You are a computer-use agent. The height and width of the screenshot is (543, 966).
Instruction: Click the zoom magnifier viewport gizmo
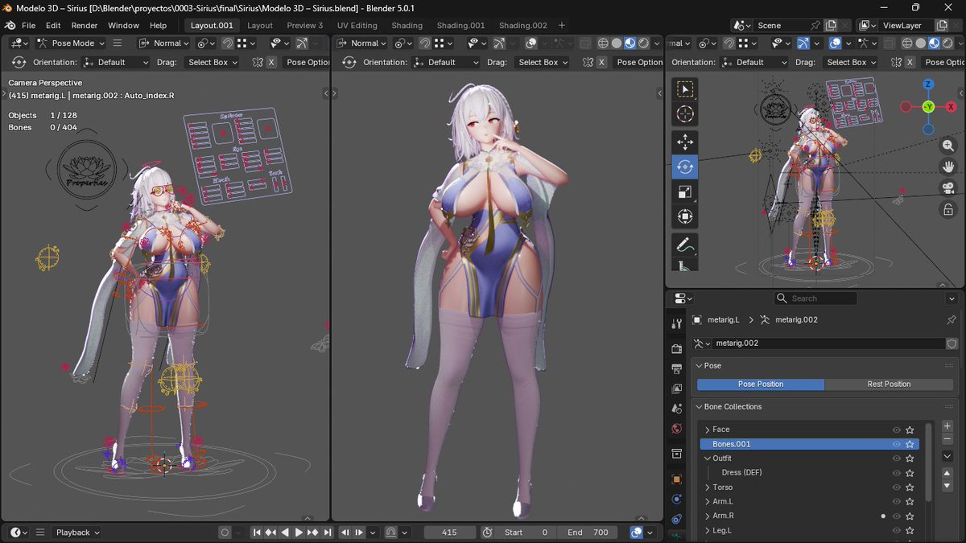point(948,146)
